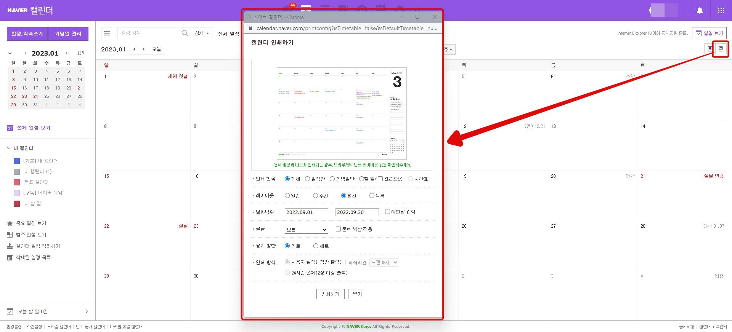Open 상세 search options dropdown
The image size is (732, 332).
[x=202, y=34]
